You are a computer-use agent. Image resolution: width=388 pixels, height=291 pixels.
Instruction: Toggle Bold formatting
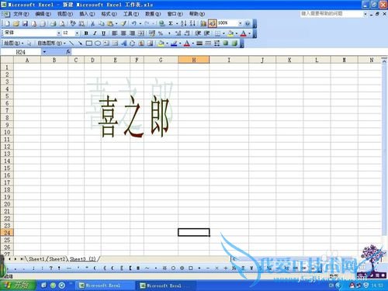coord(86,33)
